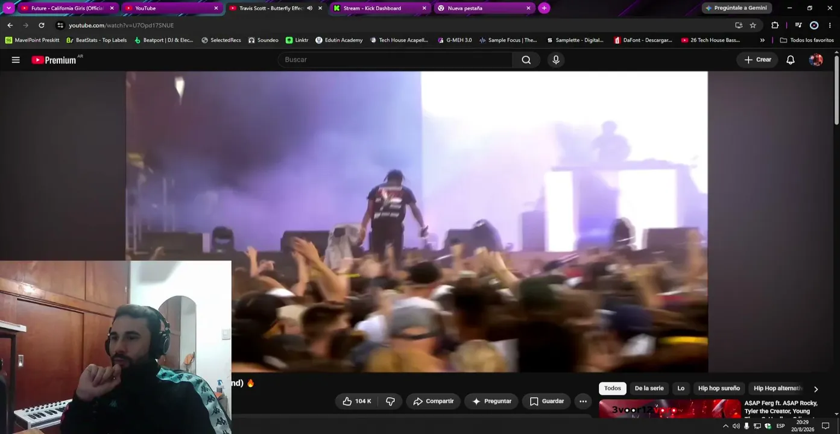The image size is (840, 434).
Task: Open the media controls icon in toolbar
Action: click(x=798, y=25)
